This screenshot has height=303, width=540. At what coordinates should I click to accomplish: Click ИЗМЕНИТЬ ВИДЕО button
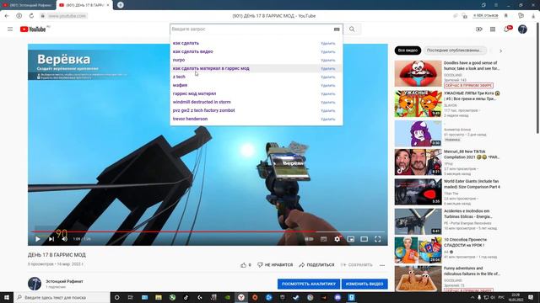(364, 284)
